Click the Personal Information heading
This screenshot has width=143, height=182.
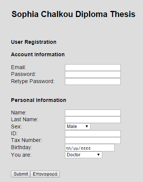tap(38, 100)
